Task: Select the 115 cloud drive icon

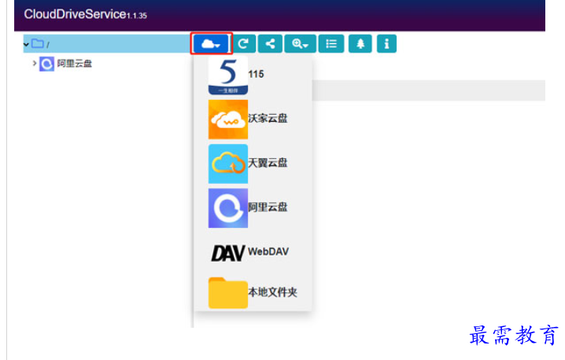Action: (227, 75)
